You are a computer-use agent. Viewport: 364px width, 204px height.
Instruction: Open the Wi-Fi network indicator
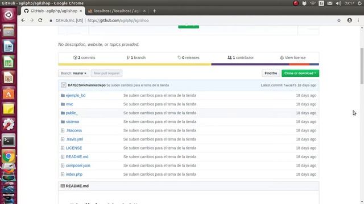[313, 3]
